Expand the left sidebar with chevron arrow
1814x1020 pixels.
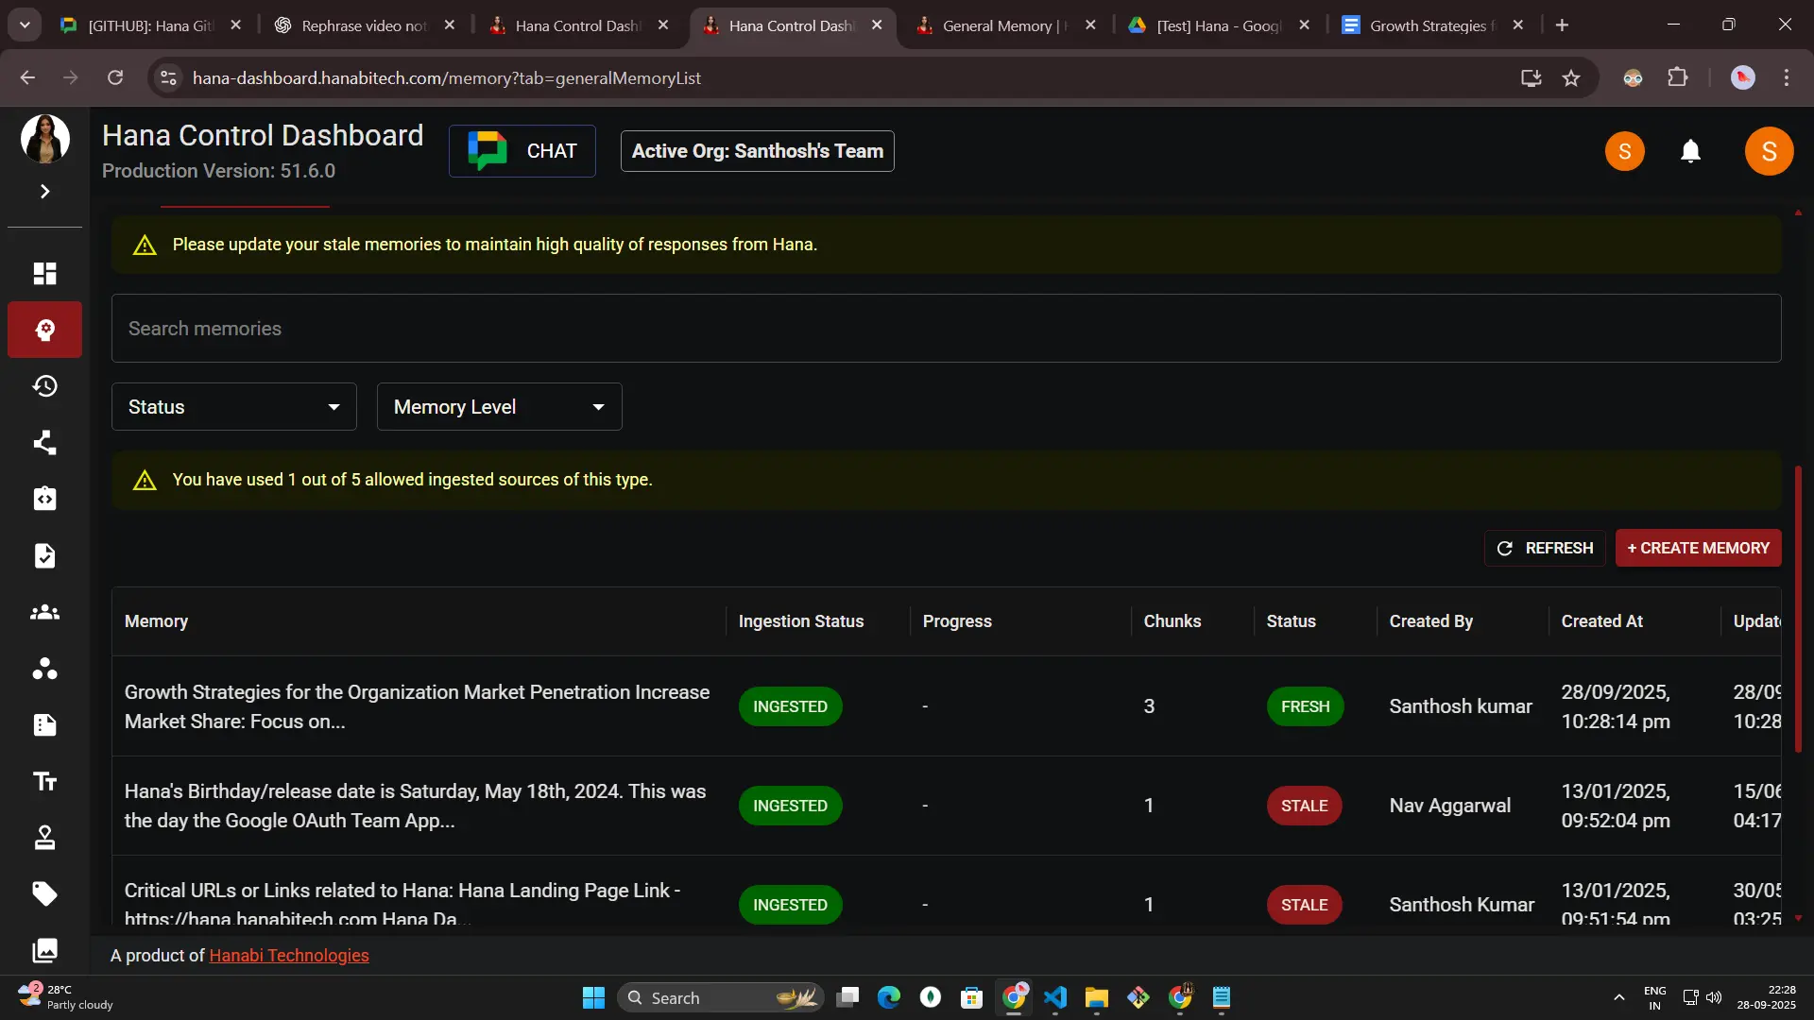(44, 192)
